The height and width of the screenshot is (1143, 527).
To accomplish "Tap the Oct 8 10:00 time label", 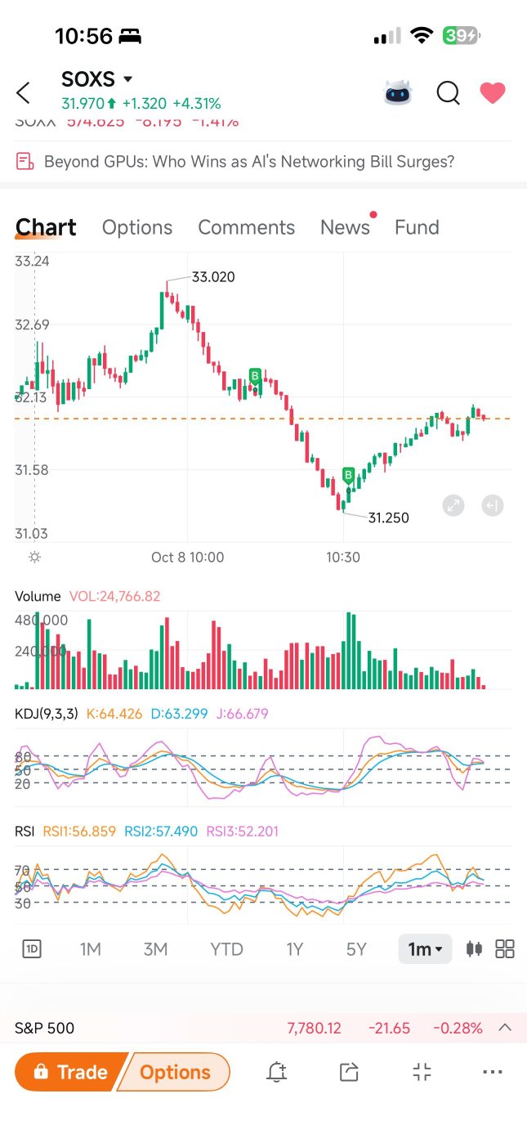I will [x=187, y=557].
